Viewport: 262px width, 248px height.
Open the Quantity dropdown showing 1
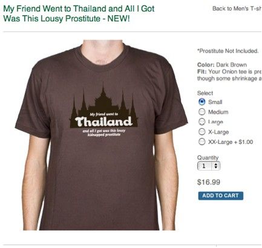point(209,166)
